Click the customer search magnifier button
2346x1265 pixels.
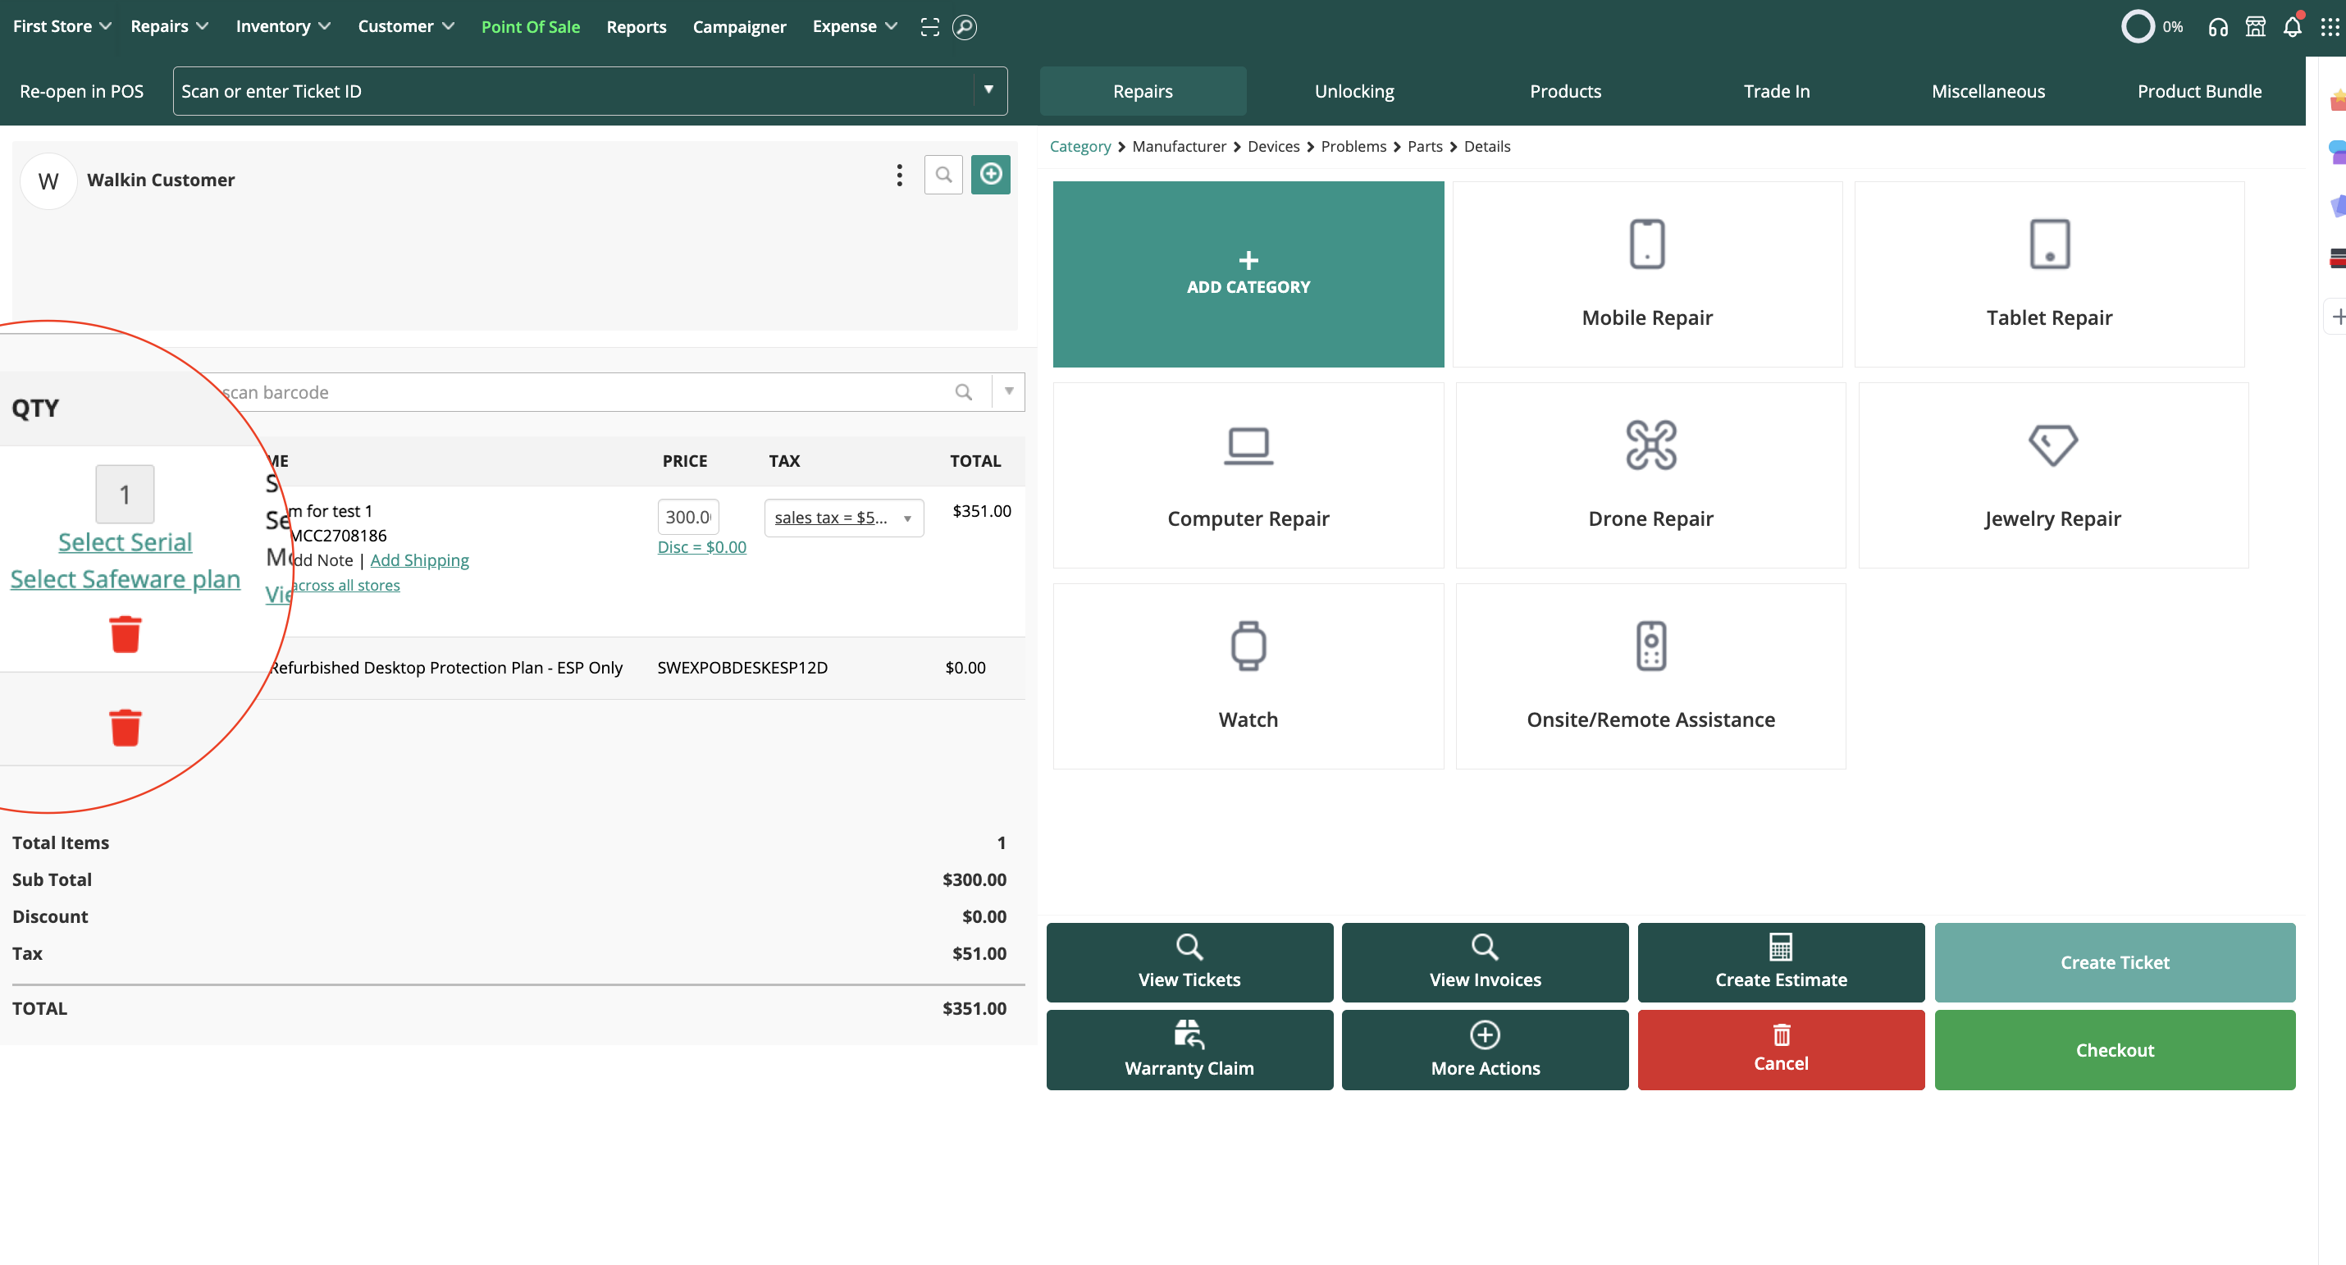[943, 174]
